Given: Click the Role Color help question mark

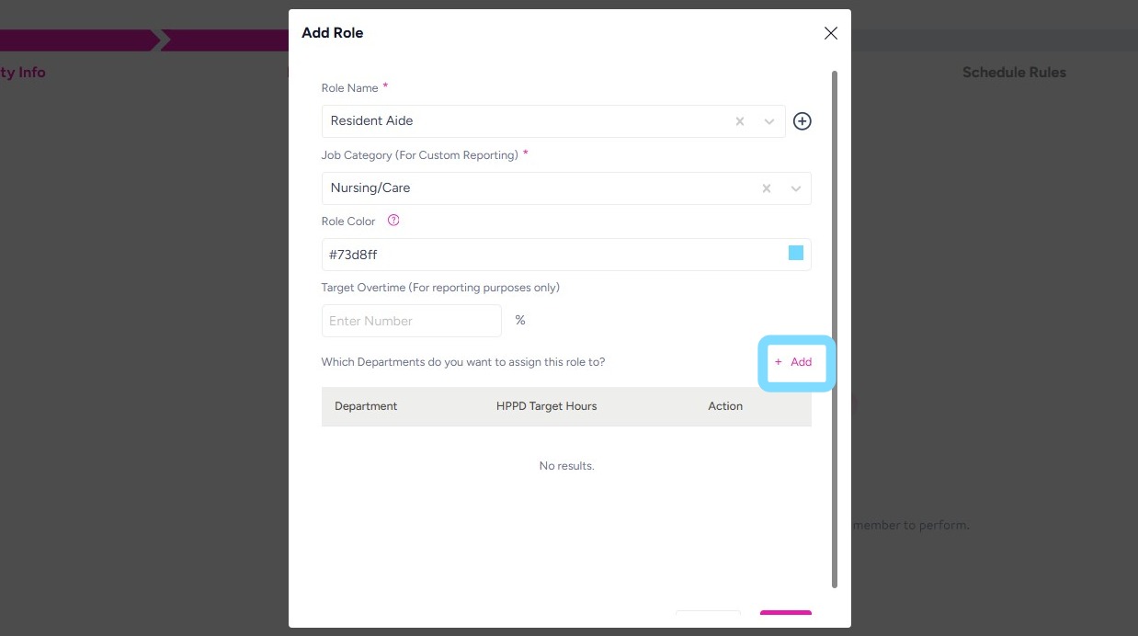Looking at the screenshot, I should (393, 221).
